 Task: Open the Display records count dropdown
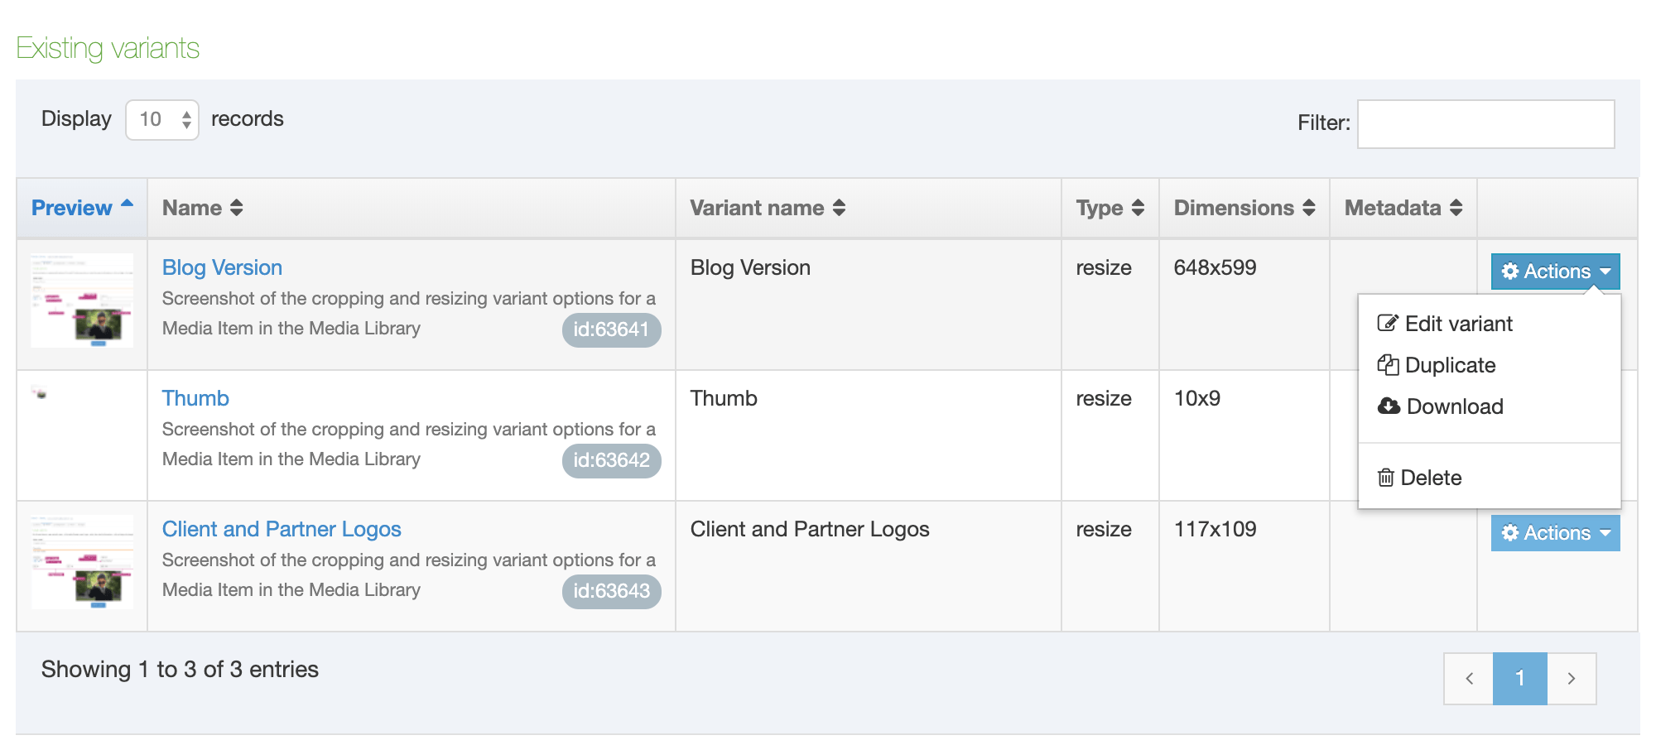(162, 120)
